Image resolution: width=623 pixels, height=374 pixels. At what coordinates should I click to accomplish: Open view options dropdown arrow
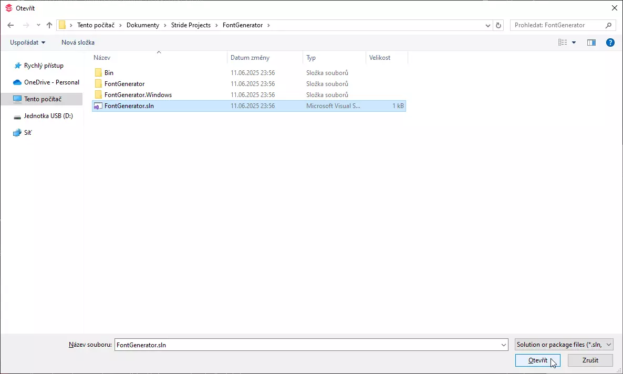tap(574, 42)
